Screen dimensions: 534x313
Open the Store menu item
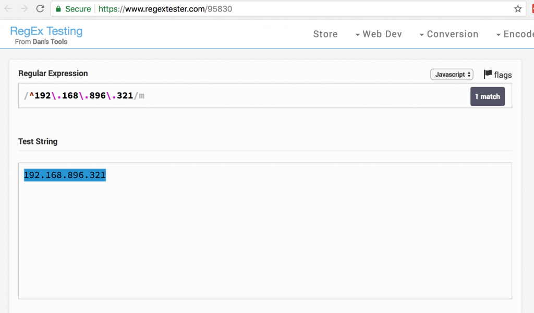[x=325, y=34]
